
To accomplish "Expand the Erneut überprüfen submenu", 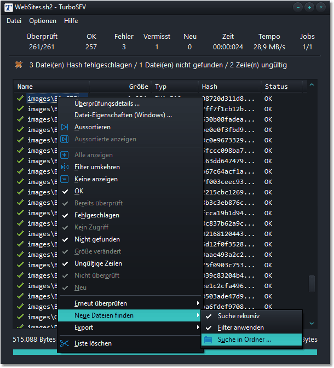I will coord(129,303).
